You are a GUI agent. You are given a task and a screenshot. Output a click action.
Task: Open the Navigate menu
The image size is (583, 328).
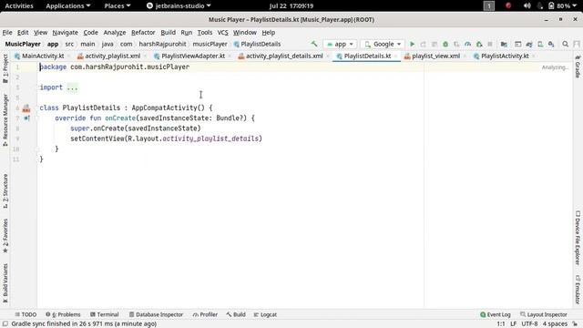65,33
